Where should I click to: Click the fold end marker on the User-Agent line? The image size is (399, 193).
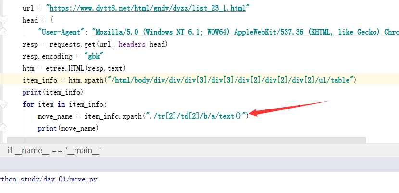pos(3,32)
